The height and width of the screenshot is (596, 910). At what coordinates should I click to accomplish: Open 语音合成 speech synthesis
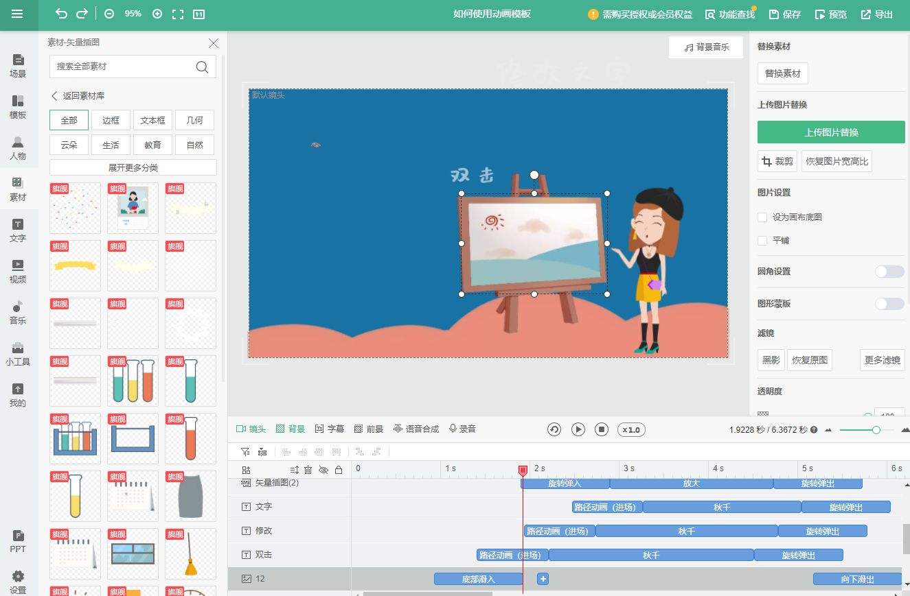pos(416,429)
